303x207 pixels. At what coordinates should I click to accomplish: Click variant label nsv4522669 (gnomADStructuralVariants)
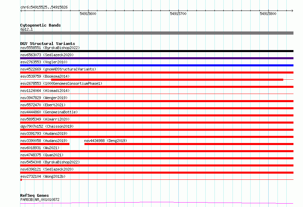click(58, 69)
